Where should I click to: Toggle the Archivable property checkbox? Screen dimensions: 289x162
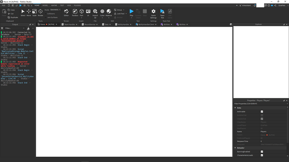pos(262,112)
